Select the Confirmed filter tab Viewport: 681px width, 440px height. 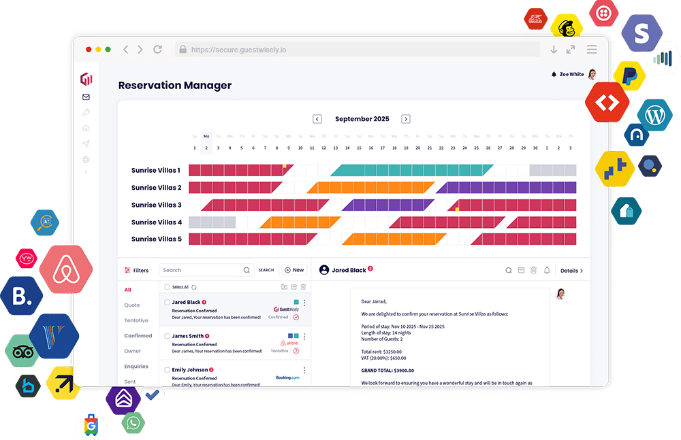(x=138, y=336)
